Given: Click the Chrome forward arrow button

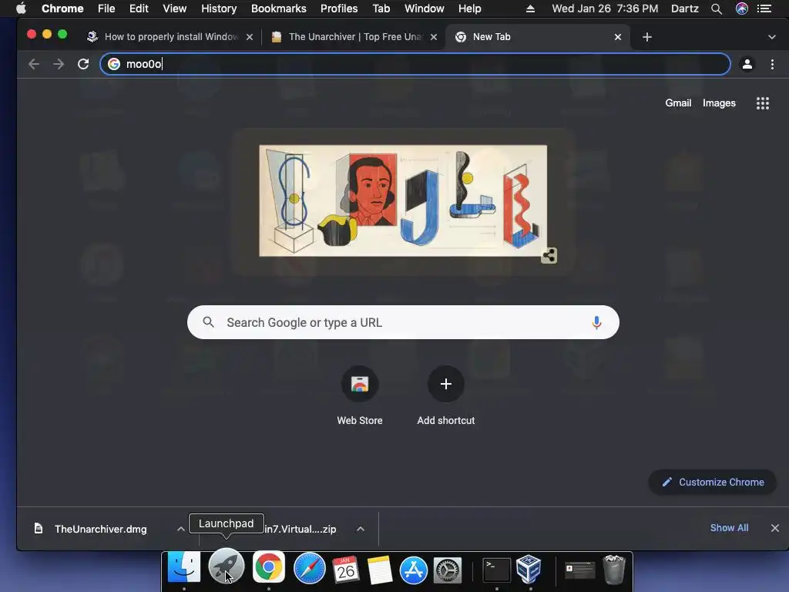Looking at the screenshot, I should click(59, 64).
